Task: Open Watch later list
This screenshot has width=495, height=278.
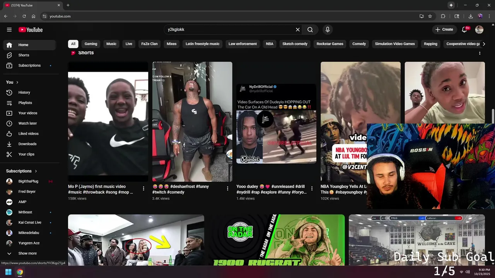Action: [29, 124]
